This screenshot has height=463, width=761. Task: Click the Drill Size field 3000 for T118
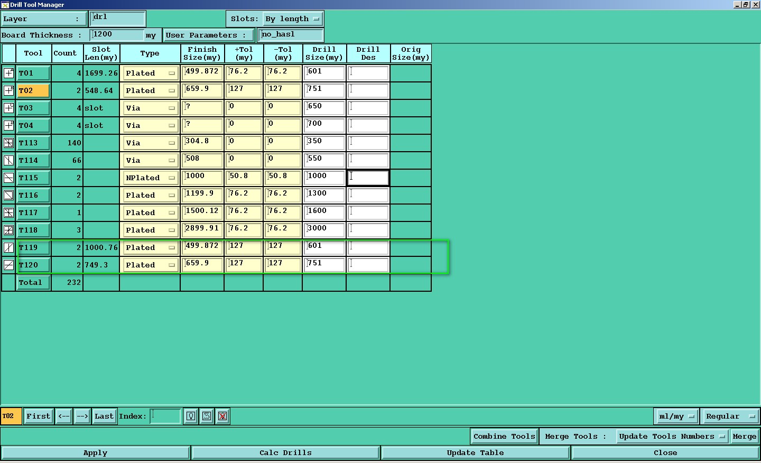pos(324,230)
